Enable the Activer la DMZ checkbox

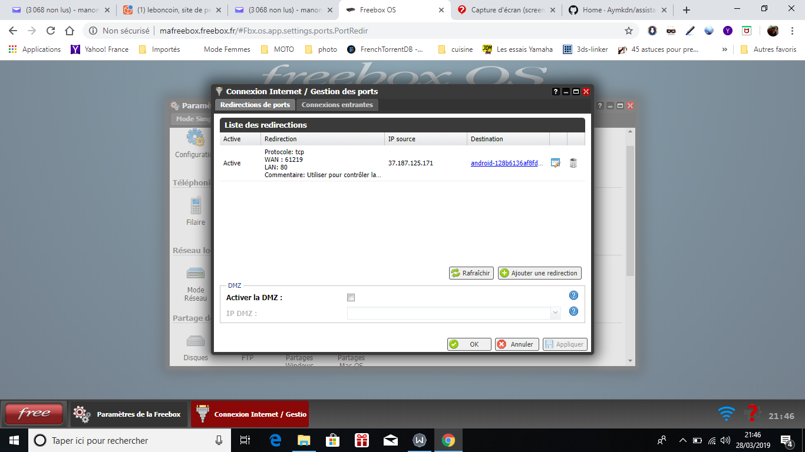[x=351, y=298]
